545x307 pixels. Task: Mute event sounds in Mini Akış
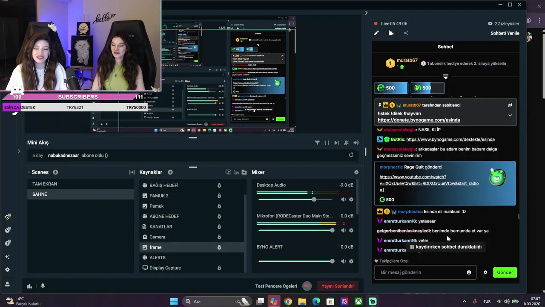(346, 143)
